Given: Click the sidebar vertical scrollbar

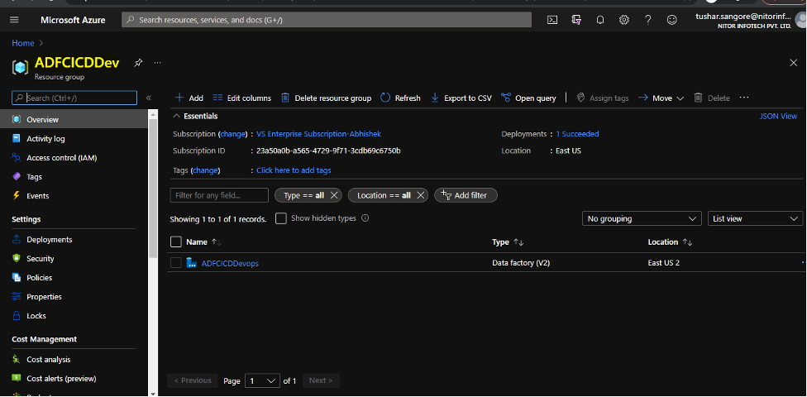Looking at the screenshot, I should coord(153,188).
